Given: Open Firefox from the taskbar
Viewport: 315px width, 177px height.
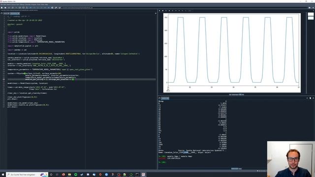Looking at the screenshot, I should point(63,175).
